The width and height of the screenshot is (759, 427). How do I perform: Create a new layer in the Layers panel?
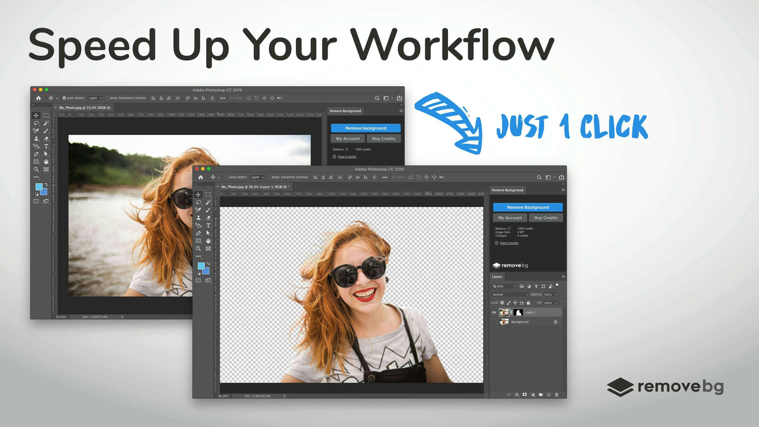(549, 395)
